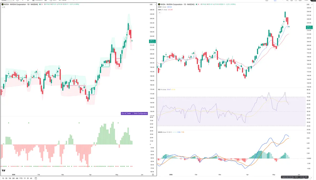
Task: Select the 1M time range
Action: [10, 178]
